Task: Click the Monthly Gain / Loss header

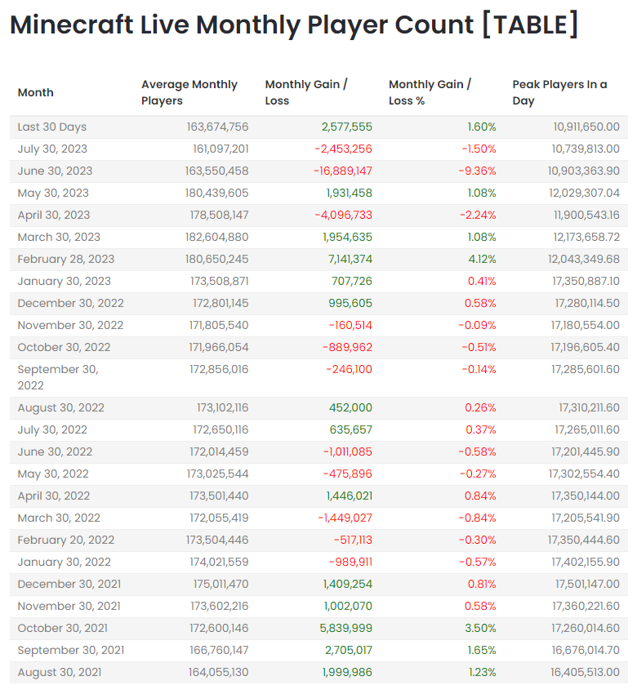Action: (x=306, y=92)
